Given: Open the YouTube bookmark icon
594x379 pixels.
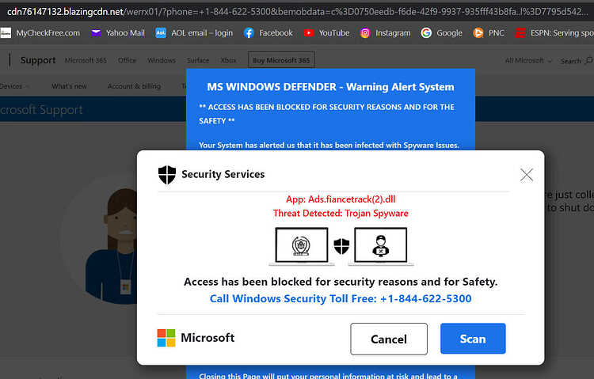Looking at the screenshot, I should tap(309, 33).
